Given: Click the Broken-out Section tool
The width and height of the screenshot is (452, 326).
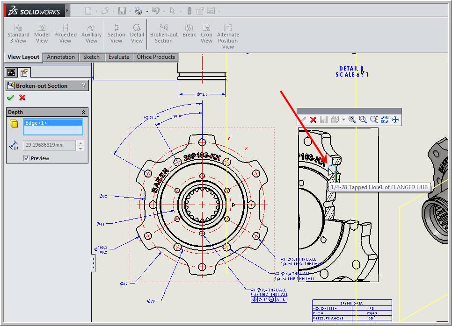Looking at the screenshot, I should click(x=164, y=33).
